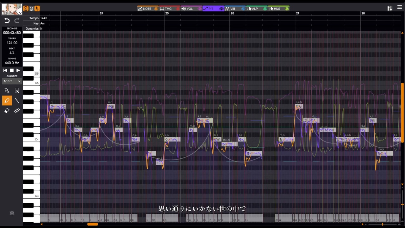Pick the eraser tool

tap(7, 111)
